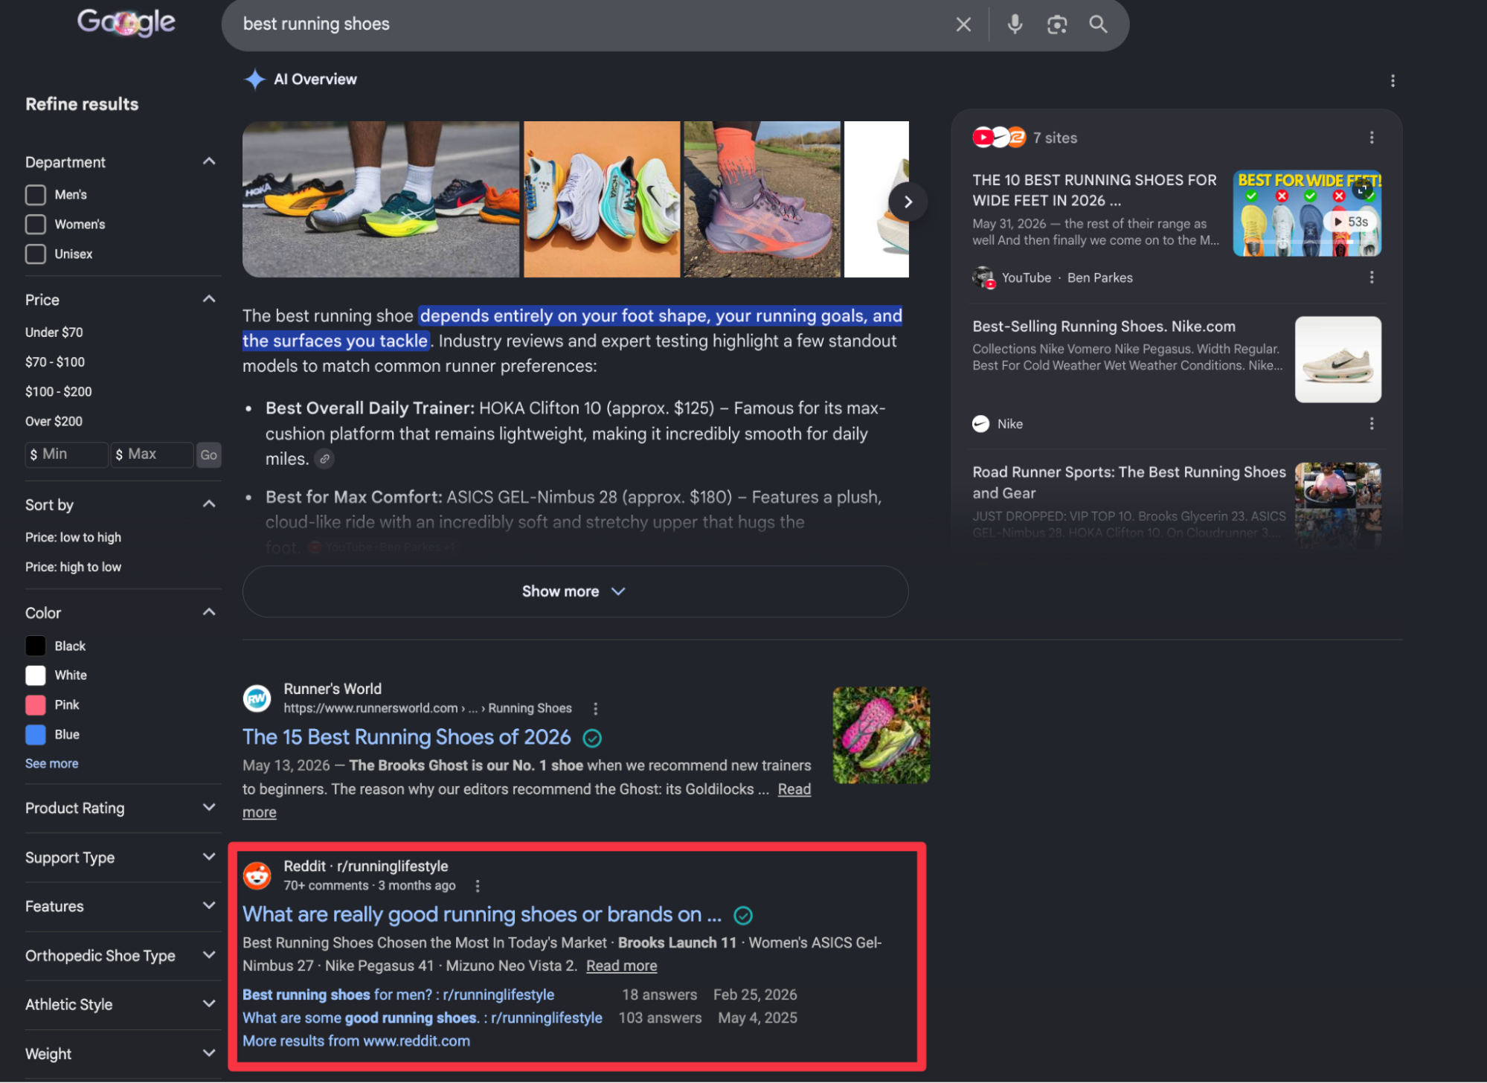Open the three-dot menu beside 7 sites
The height and width of the screenshot is (1083, 1487).
[x=1372, y=138]
